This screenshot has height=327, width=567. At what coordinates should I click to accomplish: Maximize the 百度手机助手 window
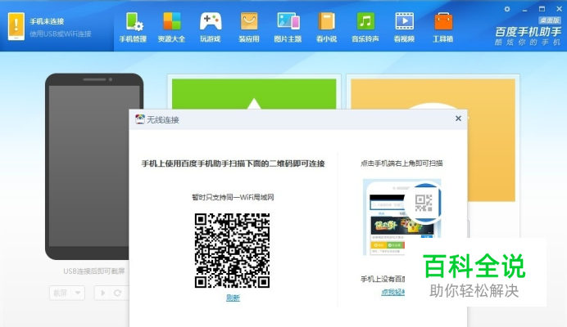tap(542, 9)
